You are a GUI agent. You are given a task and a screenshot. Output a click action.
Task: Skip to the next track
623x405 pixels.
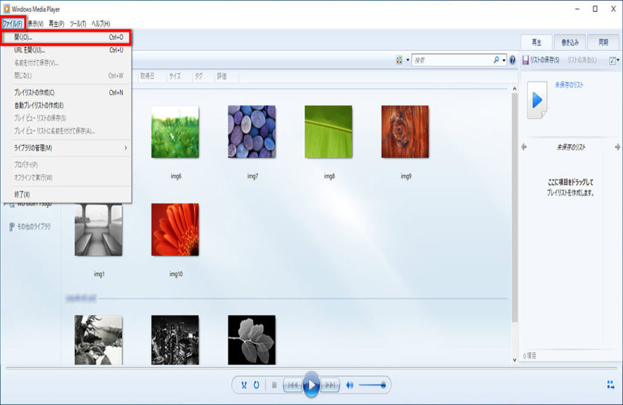coord(330,385)
